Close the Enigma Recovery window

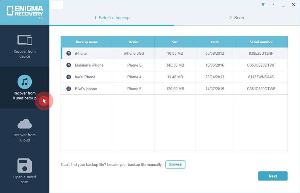click(x=294, y=5)
